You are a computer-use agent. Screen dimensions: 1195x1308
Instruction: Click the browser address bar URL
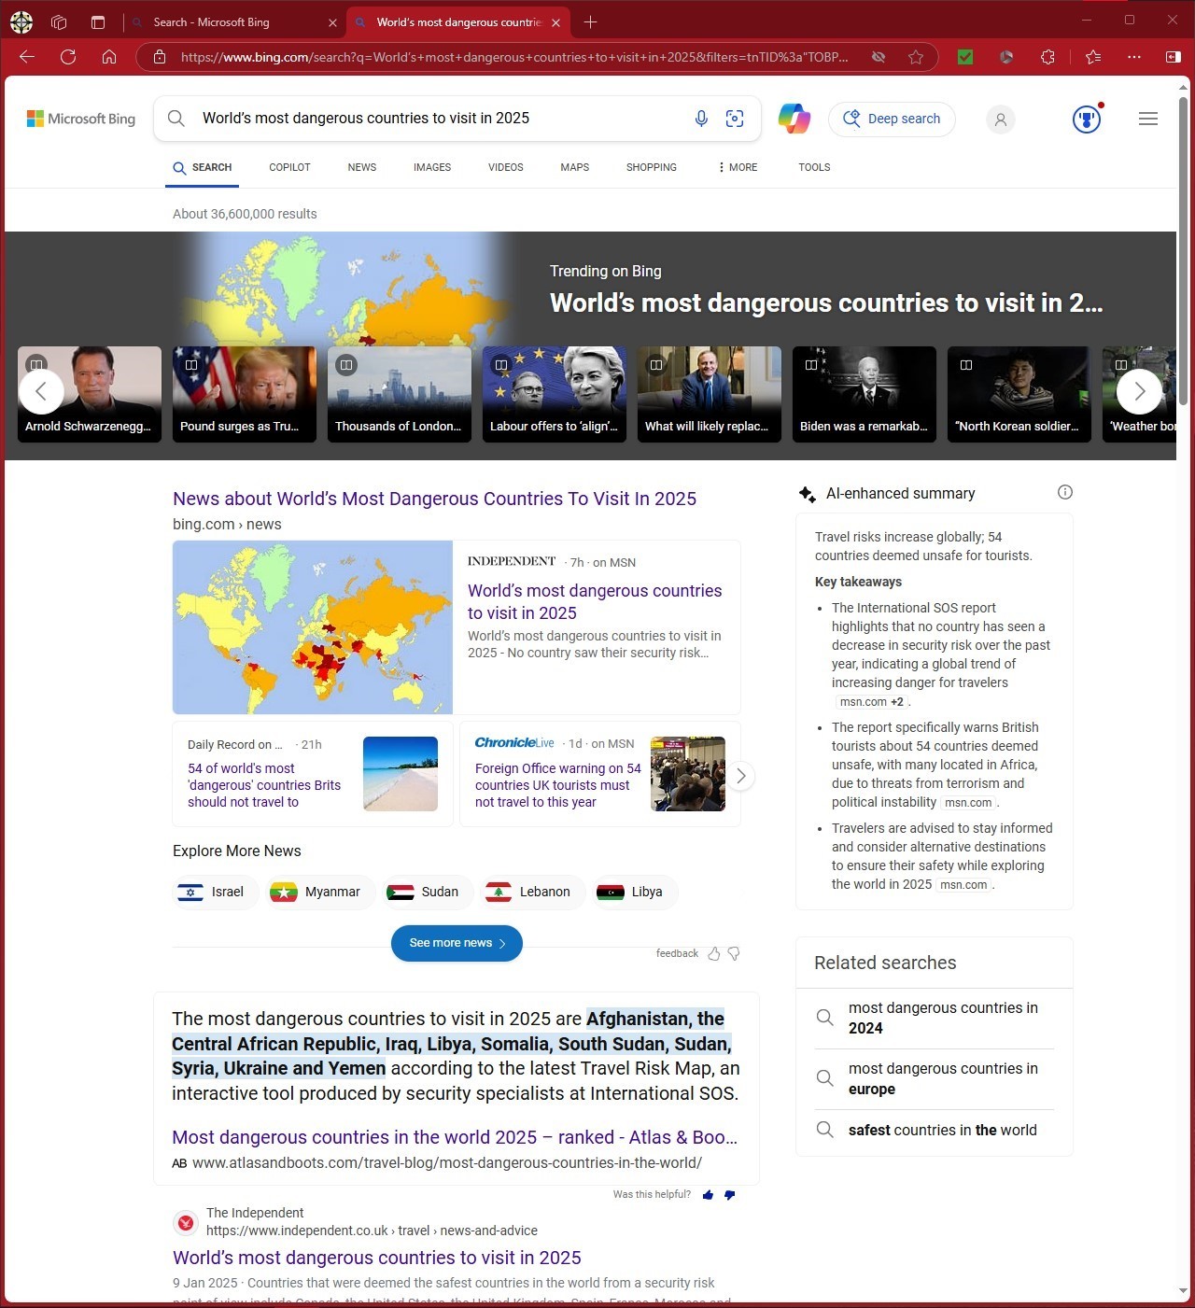tap(513, 57)
